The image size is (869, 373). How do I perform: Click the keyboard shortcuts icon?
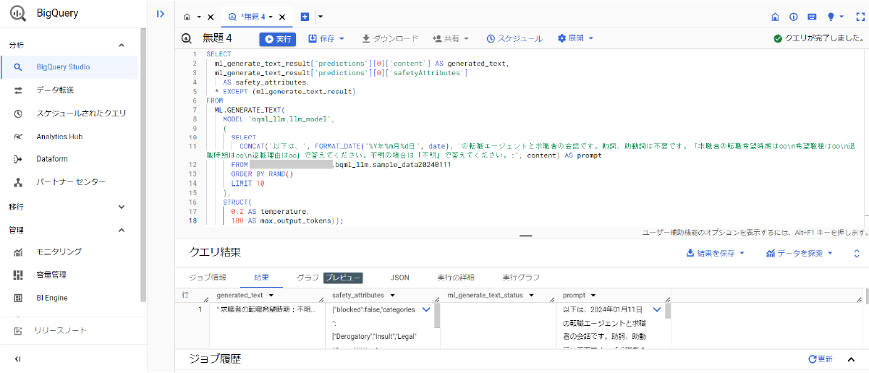(x=812, y=17)
